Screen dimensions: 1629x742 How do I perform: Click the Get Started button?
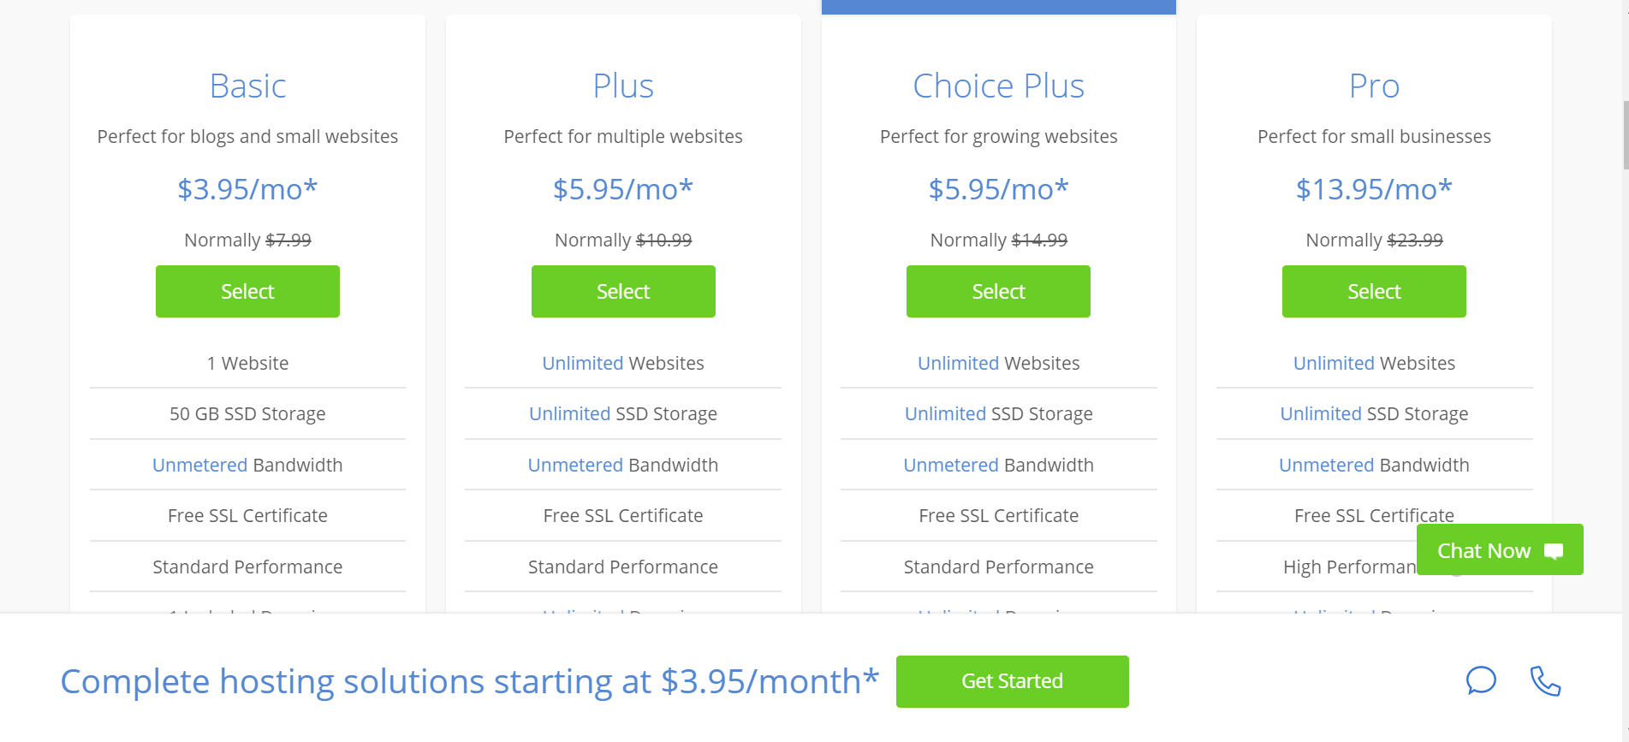(1013, 681)
